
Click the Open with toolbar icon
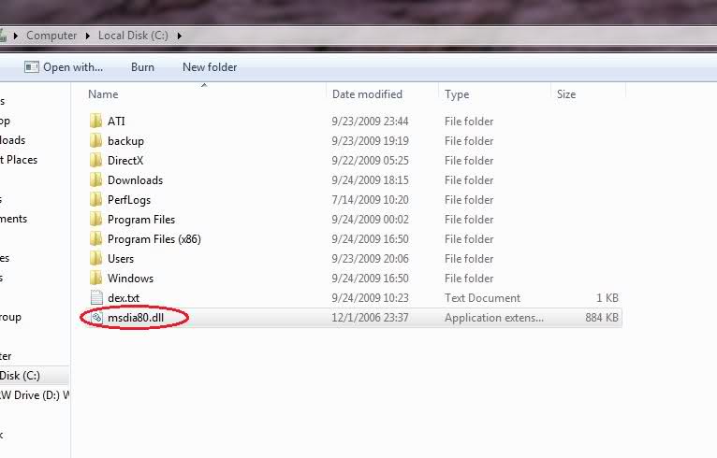pyautogui.click(x=32, y=67)
